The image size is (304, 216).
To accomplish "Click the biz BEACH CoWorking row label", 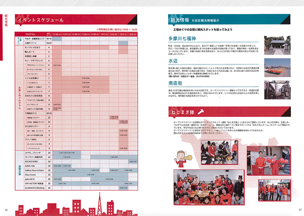I will (34, 189).
